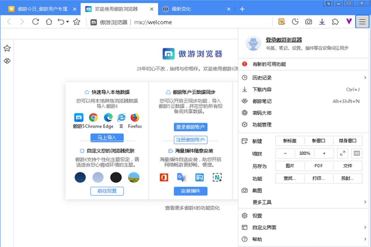The width and height of the screenshot is (371, 247).
Task: Close the 最新变化 tab
Action: pos(229,9)
